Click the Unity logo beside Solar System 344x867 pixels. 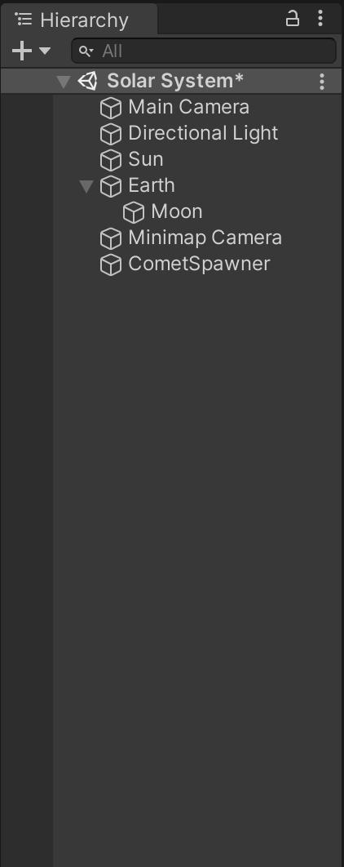(x=87, y=82)
